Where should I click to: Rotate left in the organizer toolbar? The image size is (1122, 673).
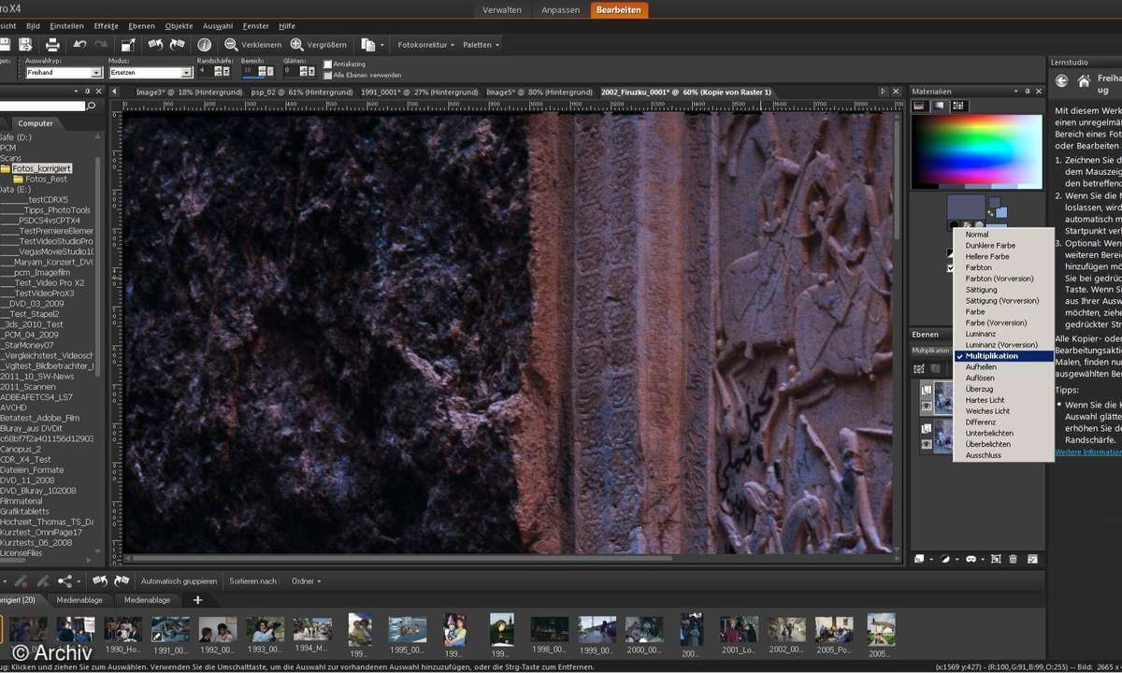(x=100, y=580)
